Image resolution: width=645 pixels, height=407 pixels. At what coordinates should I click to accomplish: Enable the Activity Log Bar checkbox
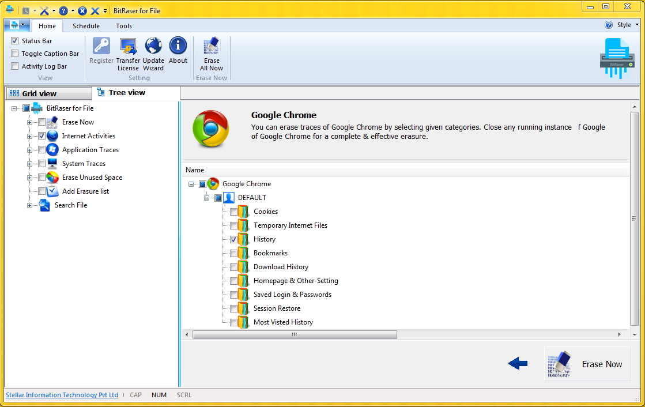pyautogui.click(x=15, y=66)
